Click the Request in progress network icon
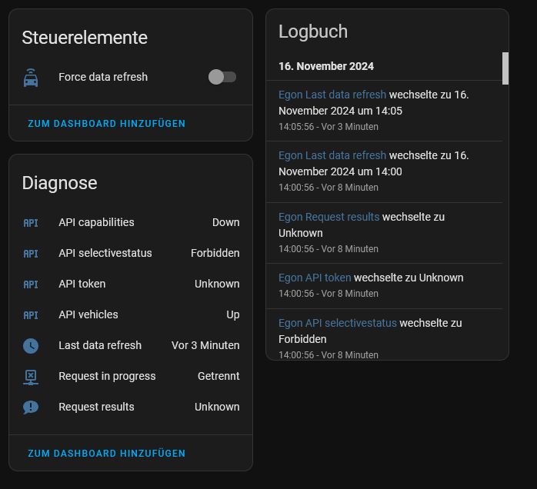Viewport: 537px width, 489px height. (x=31, y=377)
